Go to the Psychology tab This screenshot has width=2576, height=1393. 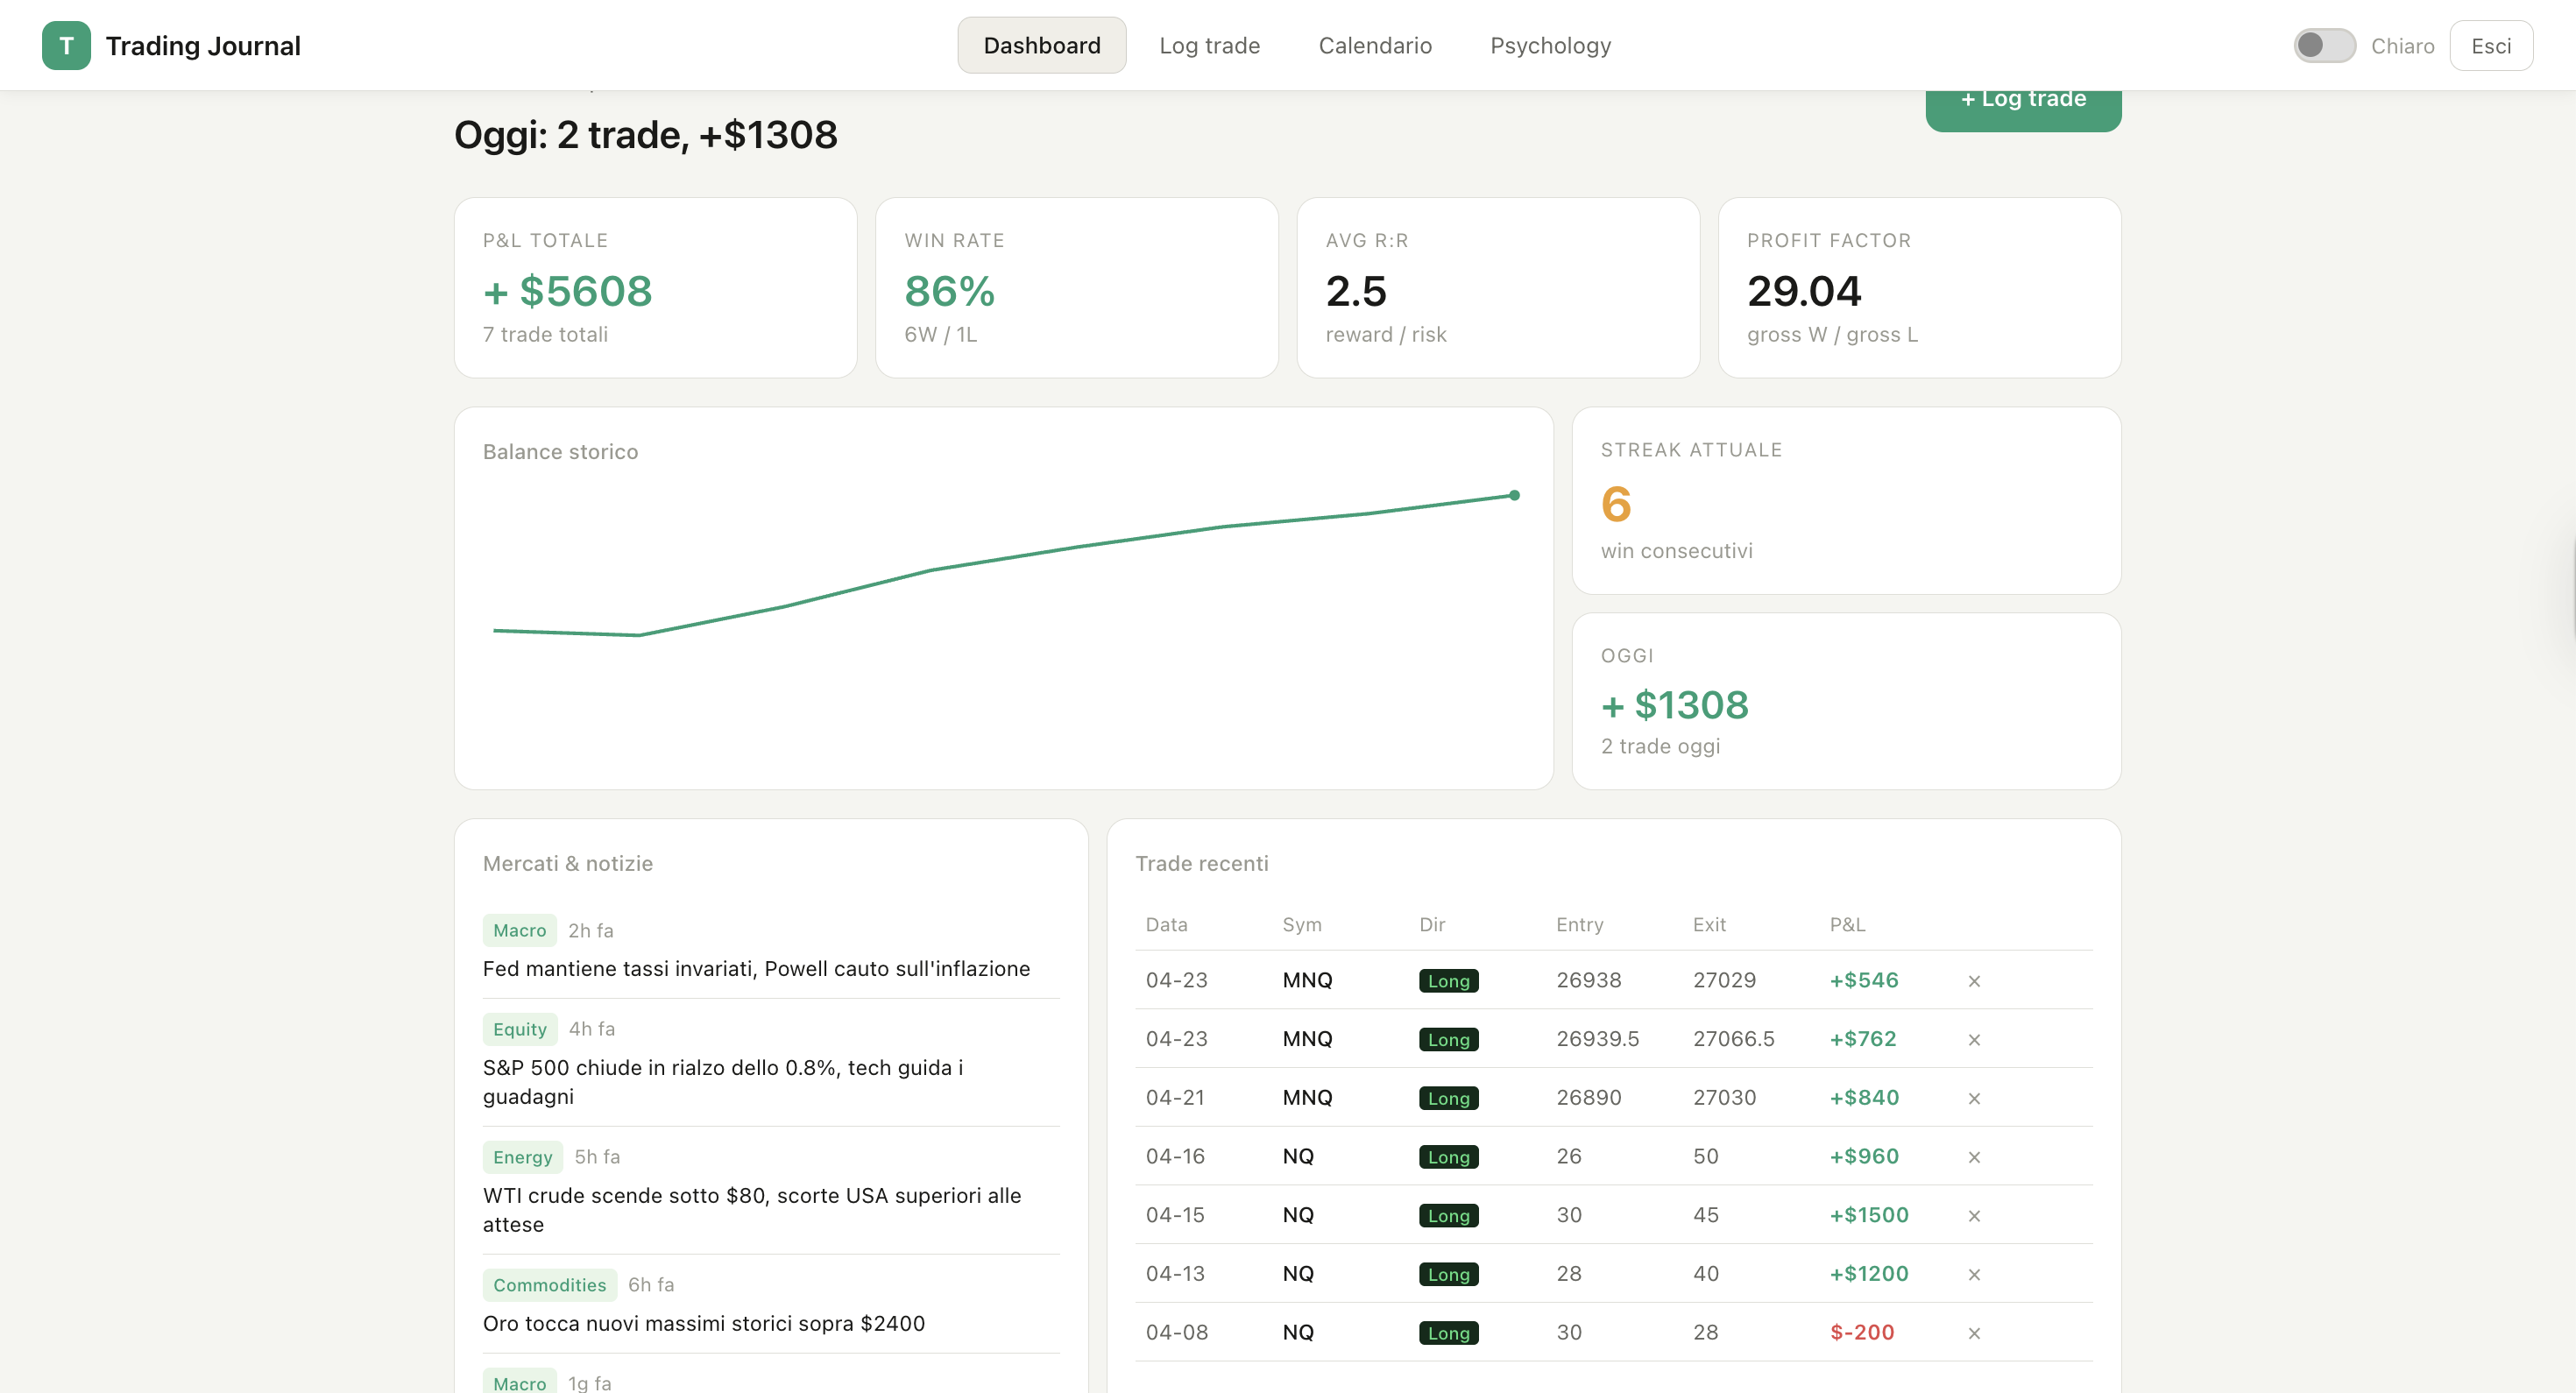click(1550, 45)
